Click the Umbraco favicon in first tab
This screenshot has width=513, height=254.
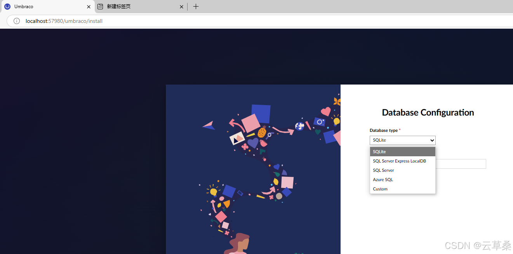(x=7, y=7)
